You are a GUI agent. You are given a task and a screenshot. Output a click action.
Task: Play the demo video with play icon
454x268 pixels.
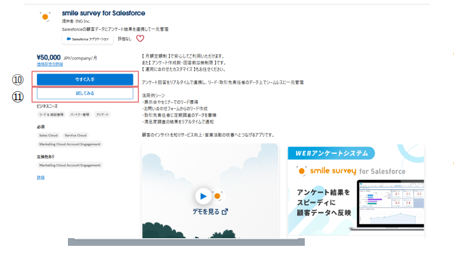pos(203,196)
